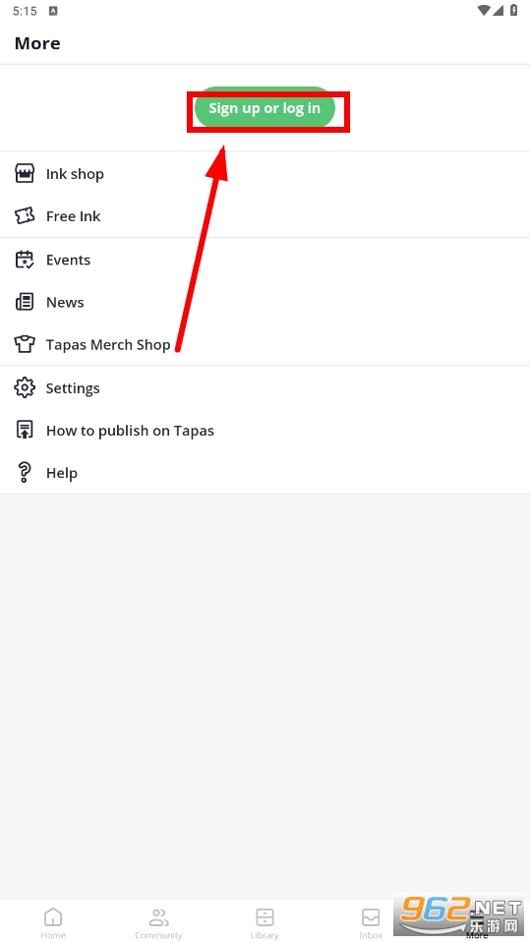Image resolution: width=530 pixels, height=942 pixels.
Task: Click the News newspaper icon
Action: coord(25,302)
